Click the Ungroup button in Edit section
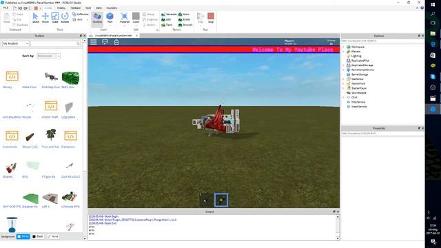The height and width of the screenshot is (248, 441). point(150,19)
